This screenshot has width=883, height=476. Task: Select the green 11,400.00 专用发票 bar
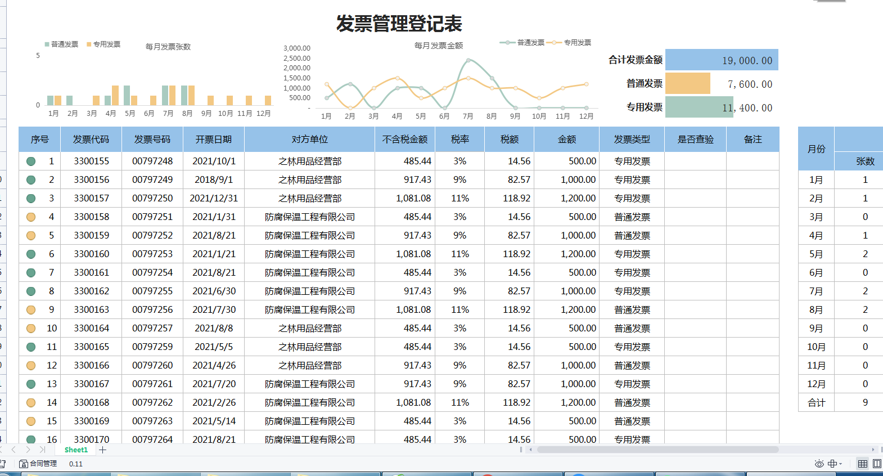[x=699, y=107]
